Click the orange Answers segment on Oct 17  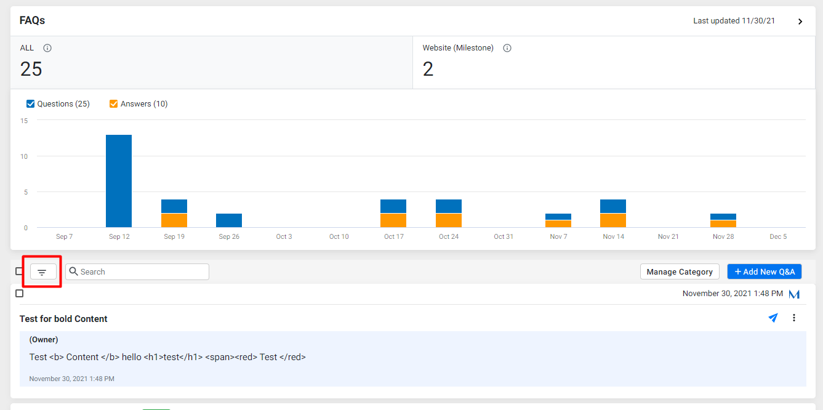tap(393, 220)
